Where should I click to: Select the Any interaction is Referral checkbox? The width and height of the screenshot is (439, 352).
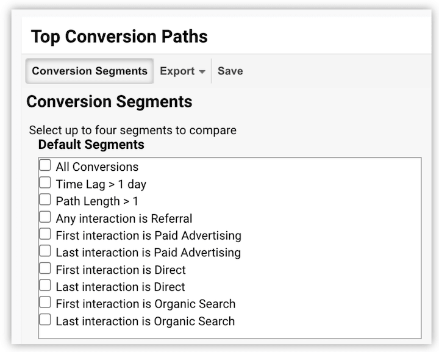click(x=45, y=217)
